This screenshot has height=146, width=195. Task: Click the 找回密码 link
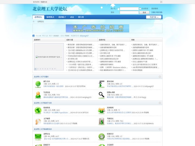point(155,9)
